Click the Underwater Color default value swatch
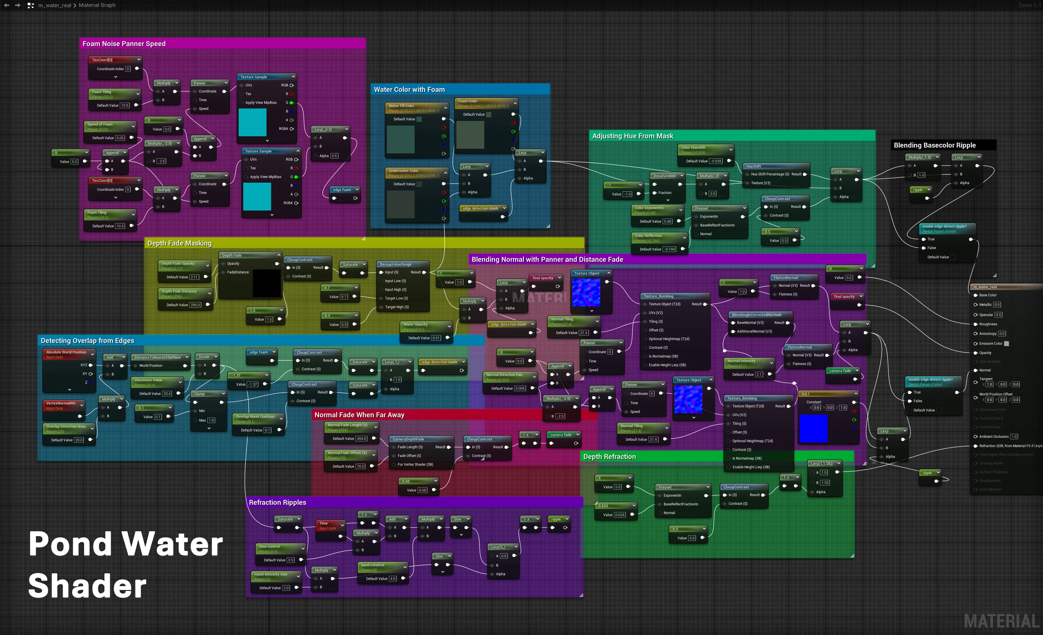The height and width of the screenshot is (635, 1043). 419,184
